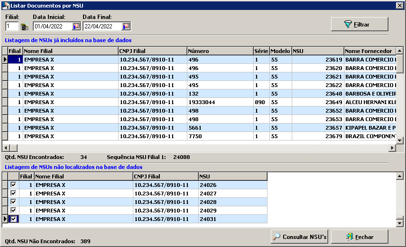406x247 pixels.
Task: Toggle the checkbox for NSU 24028
Action: click(x=13, y=202)
